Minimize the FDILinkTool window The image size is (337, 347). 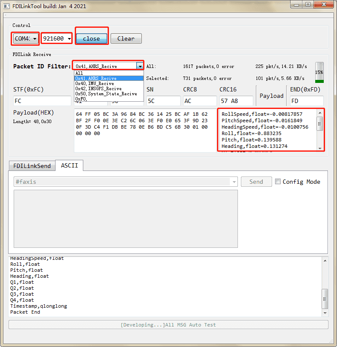[296, 5]
